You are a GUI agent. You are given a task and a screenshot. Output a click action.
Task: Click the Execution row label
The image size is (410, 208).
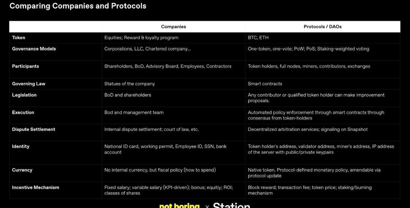[23, 112]
